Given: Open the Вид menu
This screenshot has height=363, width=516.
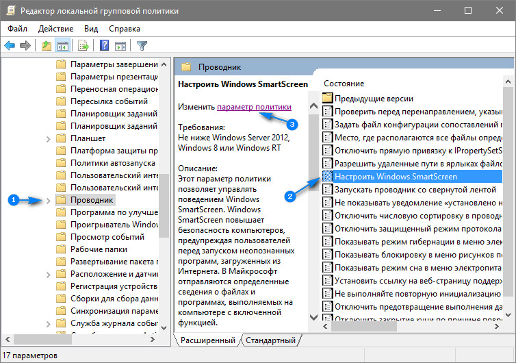Looking at the screenshot, I should (91, 29).
